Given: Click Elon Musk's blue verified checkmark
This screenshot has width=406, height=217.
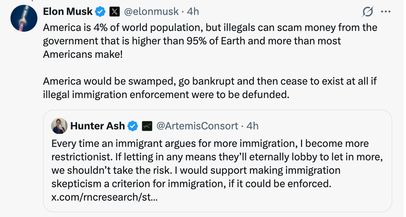Looking at the screenshot, I should click(x=100, y=12).
